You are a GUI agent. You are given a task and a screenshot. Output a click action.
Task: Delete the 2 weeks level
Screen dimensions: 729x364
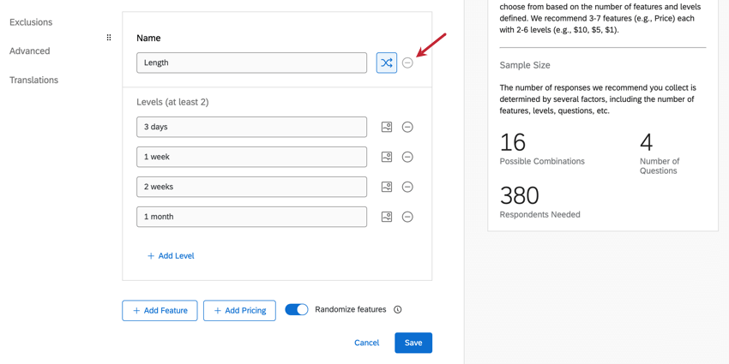coord(407,187)
